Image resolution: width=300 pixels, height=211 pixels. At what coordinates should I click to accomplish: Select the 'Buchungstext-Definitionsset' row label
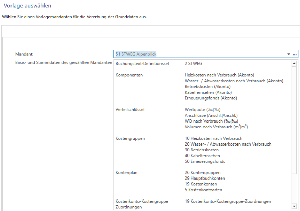click(142, 64)
